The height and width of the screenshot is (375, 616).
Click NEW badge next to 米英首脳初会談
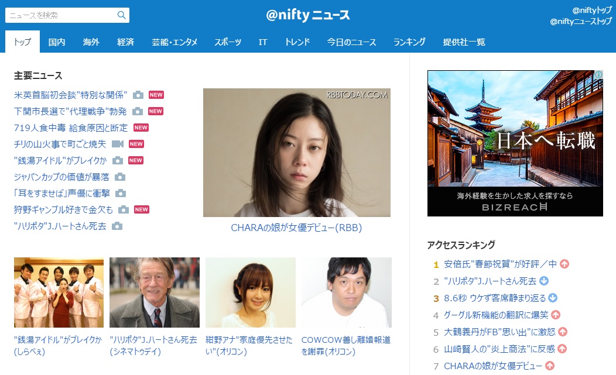[x=156, y=95]
